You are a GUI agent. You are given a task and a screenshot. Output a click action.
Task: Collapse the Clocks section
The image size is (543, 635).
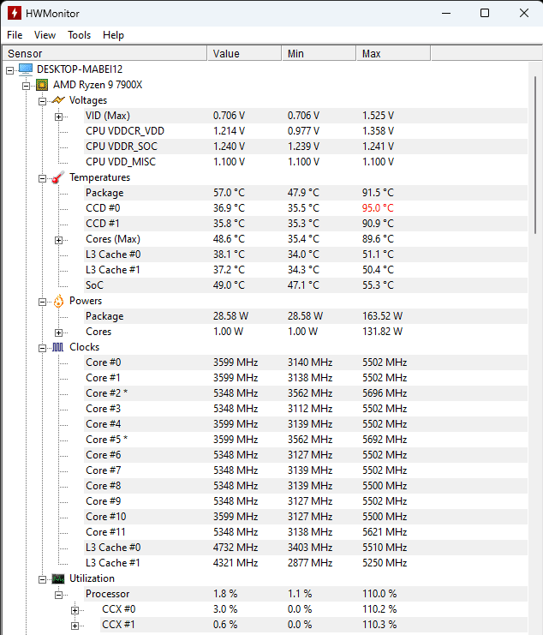tap(42, 348)
